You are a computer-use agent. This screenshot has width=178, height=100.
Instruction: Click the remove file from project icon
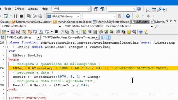pos(30,32)
